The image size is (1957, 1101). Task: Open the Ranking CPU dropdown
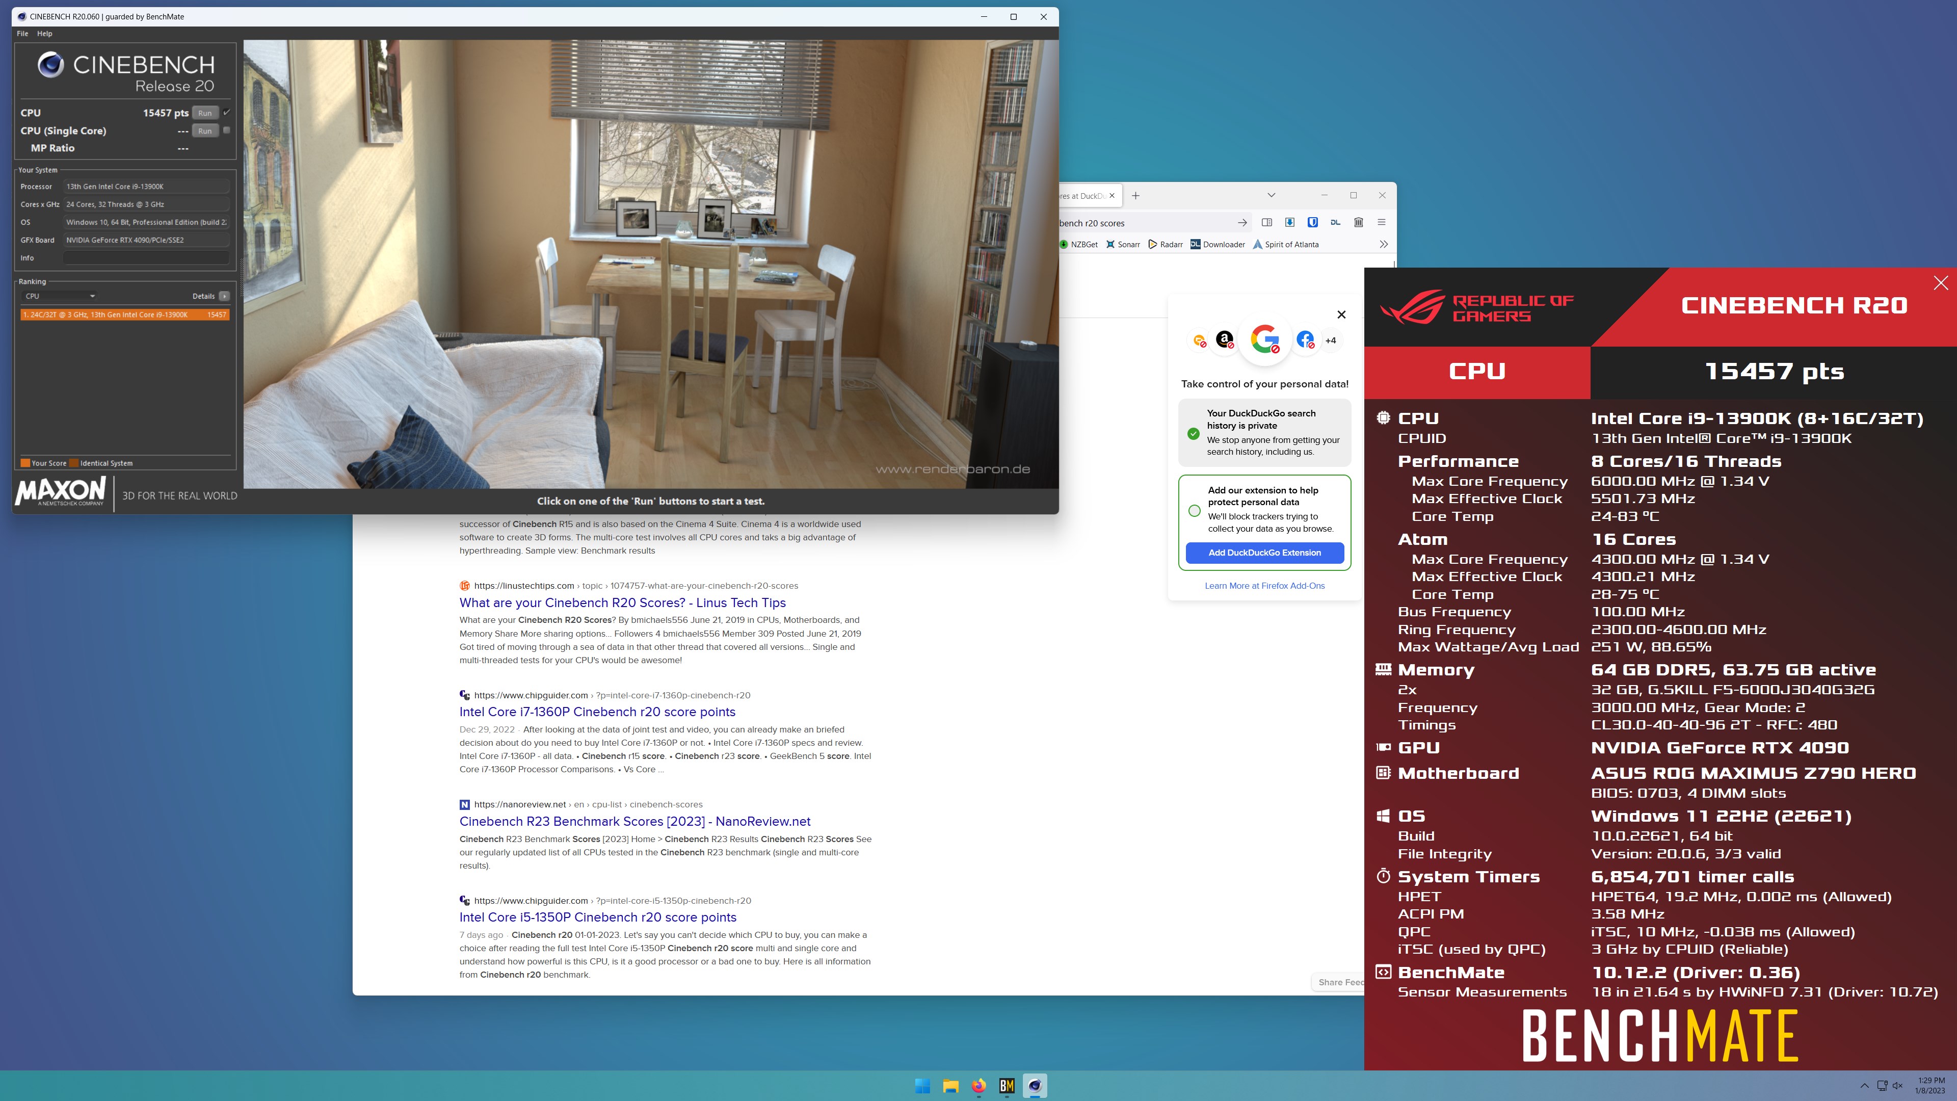59,296
